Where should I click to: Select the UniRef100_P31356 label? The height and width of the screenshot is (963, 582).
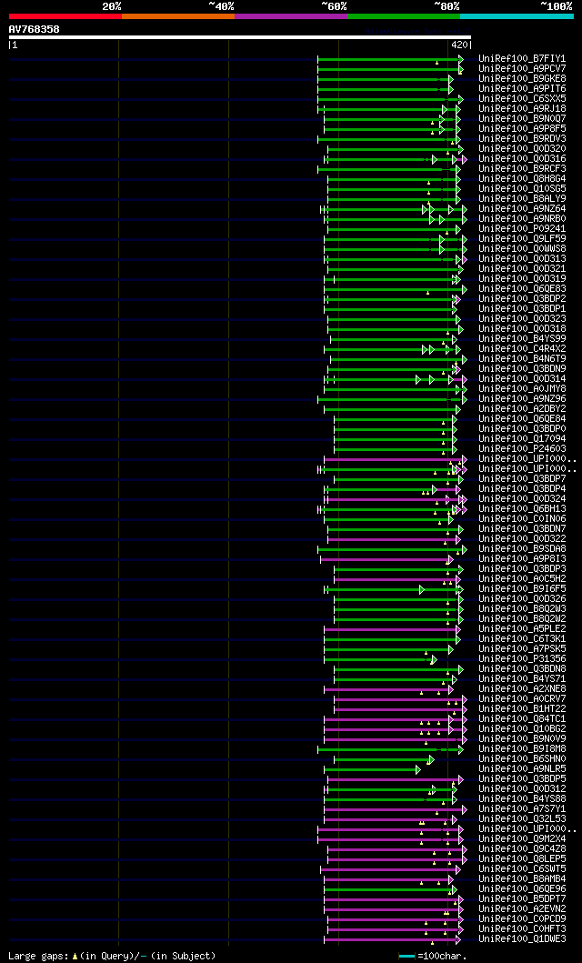(522, 659)
